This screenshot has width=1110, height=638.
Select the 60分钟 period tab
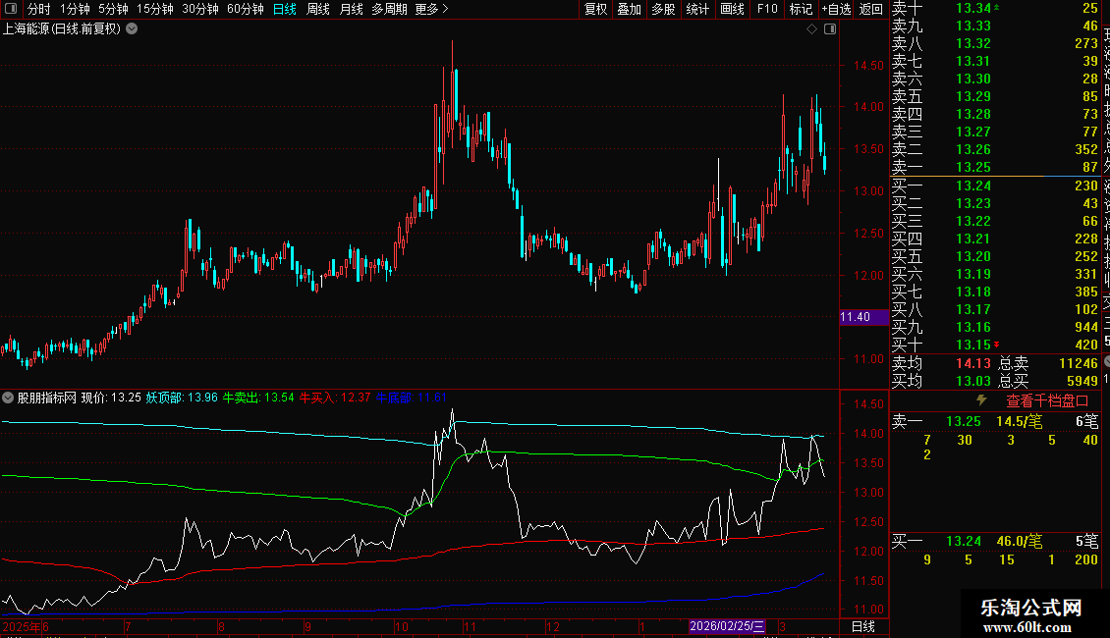click(245, 9)
